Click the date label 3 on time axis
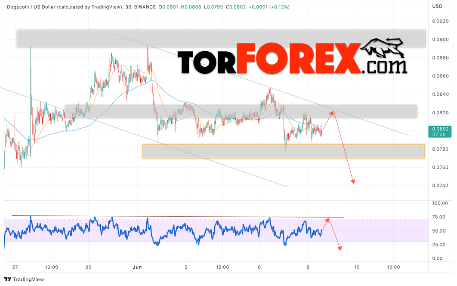457x286 pixels. (x=186, y=267)
